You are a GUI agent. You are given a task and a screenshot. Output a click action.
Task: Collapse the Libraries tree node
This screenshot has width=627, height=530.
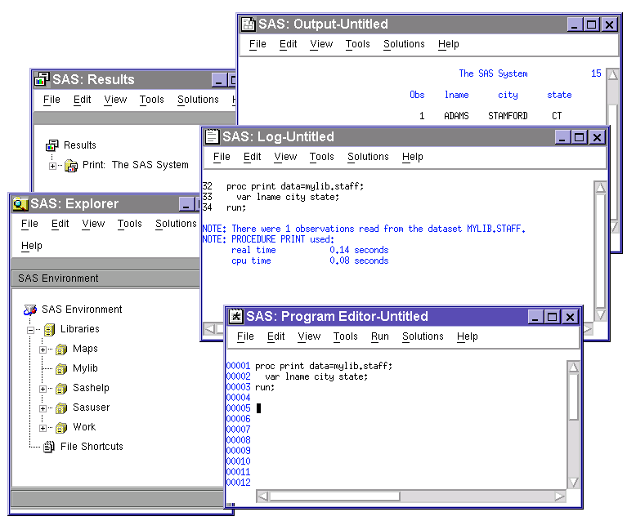[x=30, y=330]
